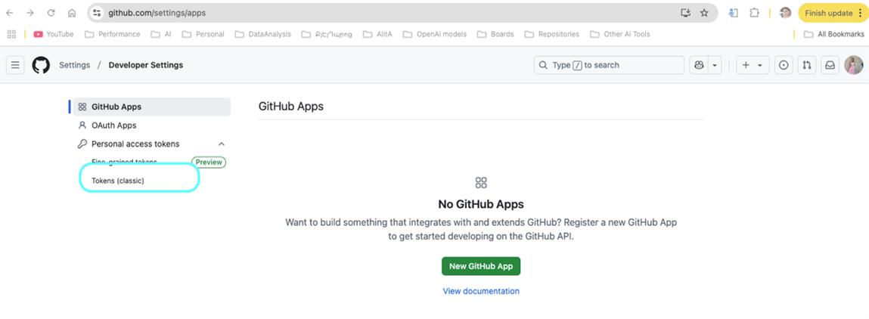The image size is (869, 319).
Task: Go back to previous browser page
Action: 9,13
